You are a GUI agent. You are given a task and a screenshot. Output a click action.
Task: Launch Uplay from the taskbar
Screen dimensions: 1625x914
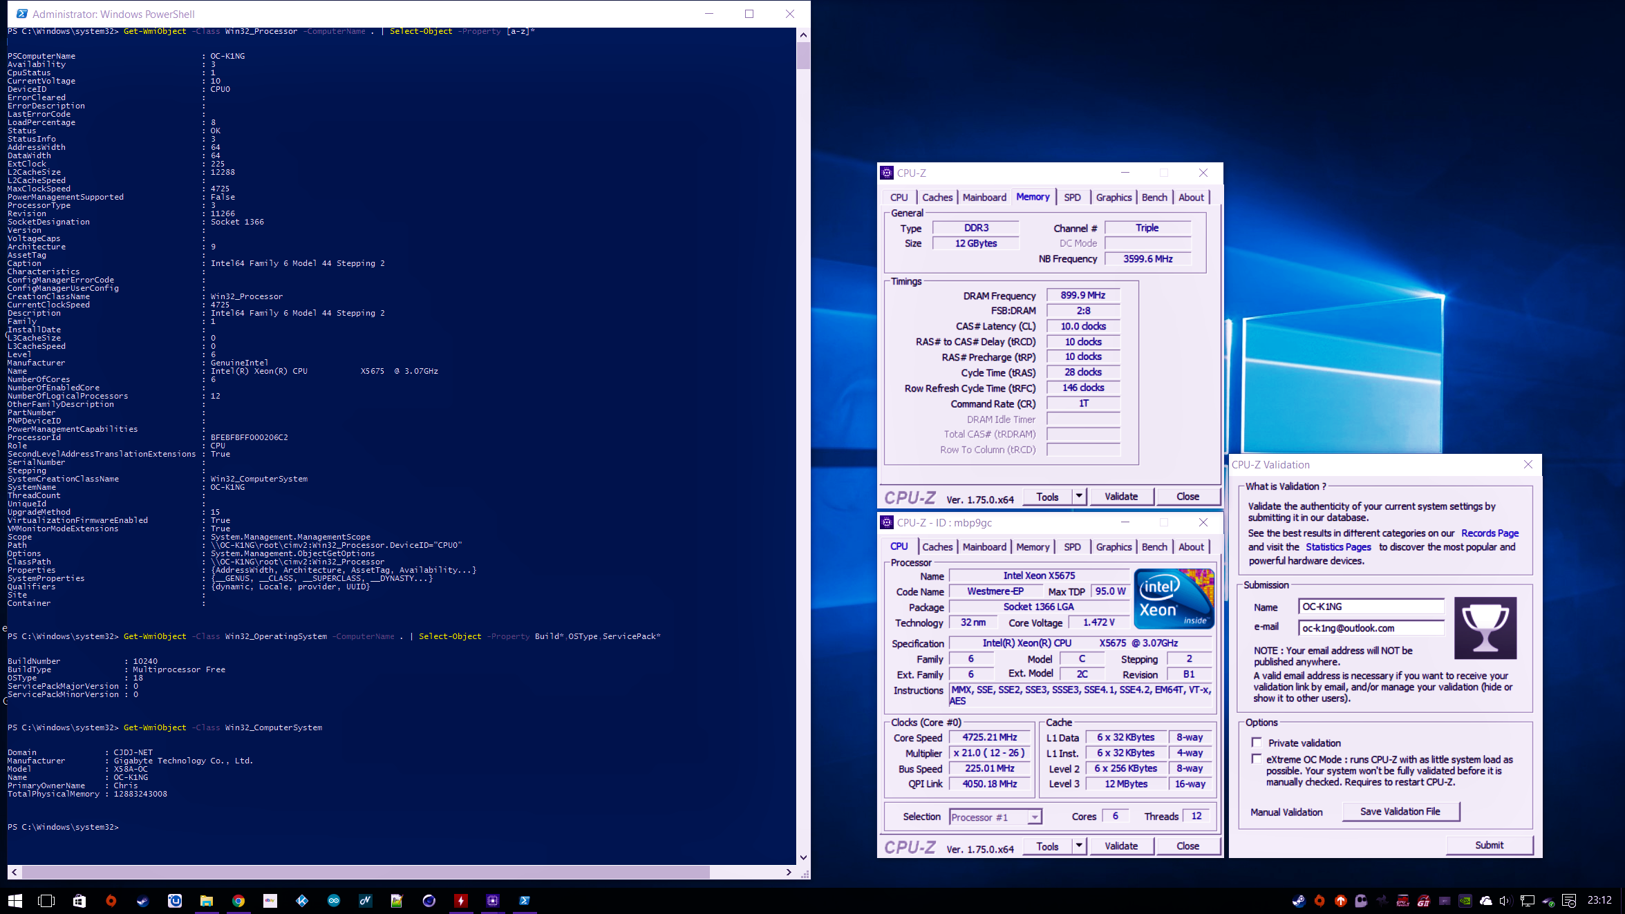175,900
